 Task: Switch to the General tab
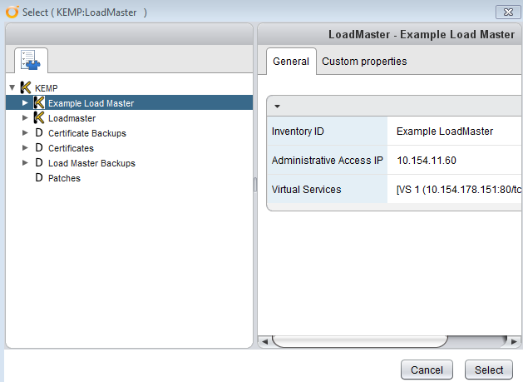tap(291, 62)
